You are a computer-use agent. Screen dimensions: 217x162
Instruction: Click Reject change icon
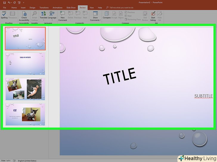121,14
